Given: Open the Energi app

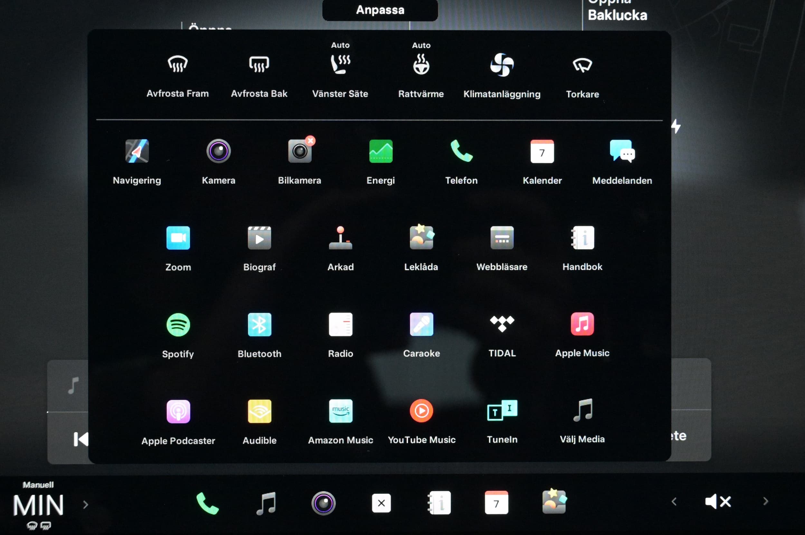Looking at the screenshot, I should [381, 151].
